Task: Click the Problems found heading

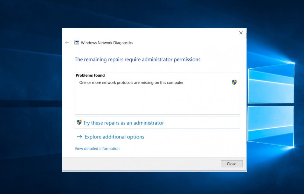Action: pyautogui.click(x=90, y=75)
